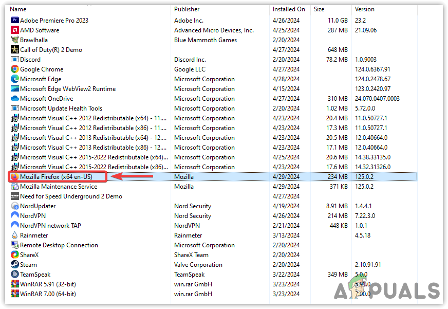The width and height of the screenshot is (448, 309).
Task: Click the NordUpdater icon
Action: (15, 206)
